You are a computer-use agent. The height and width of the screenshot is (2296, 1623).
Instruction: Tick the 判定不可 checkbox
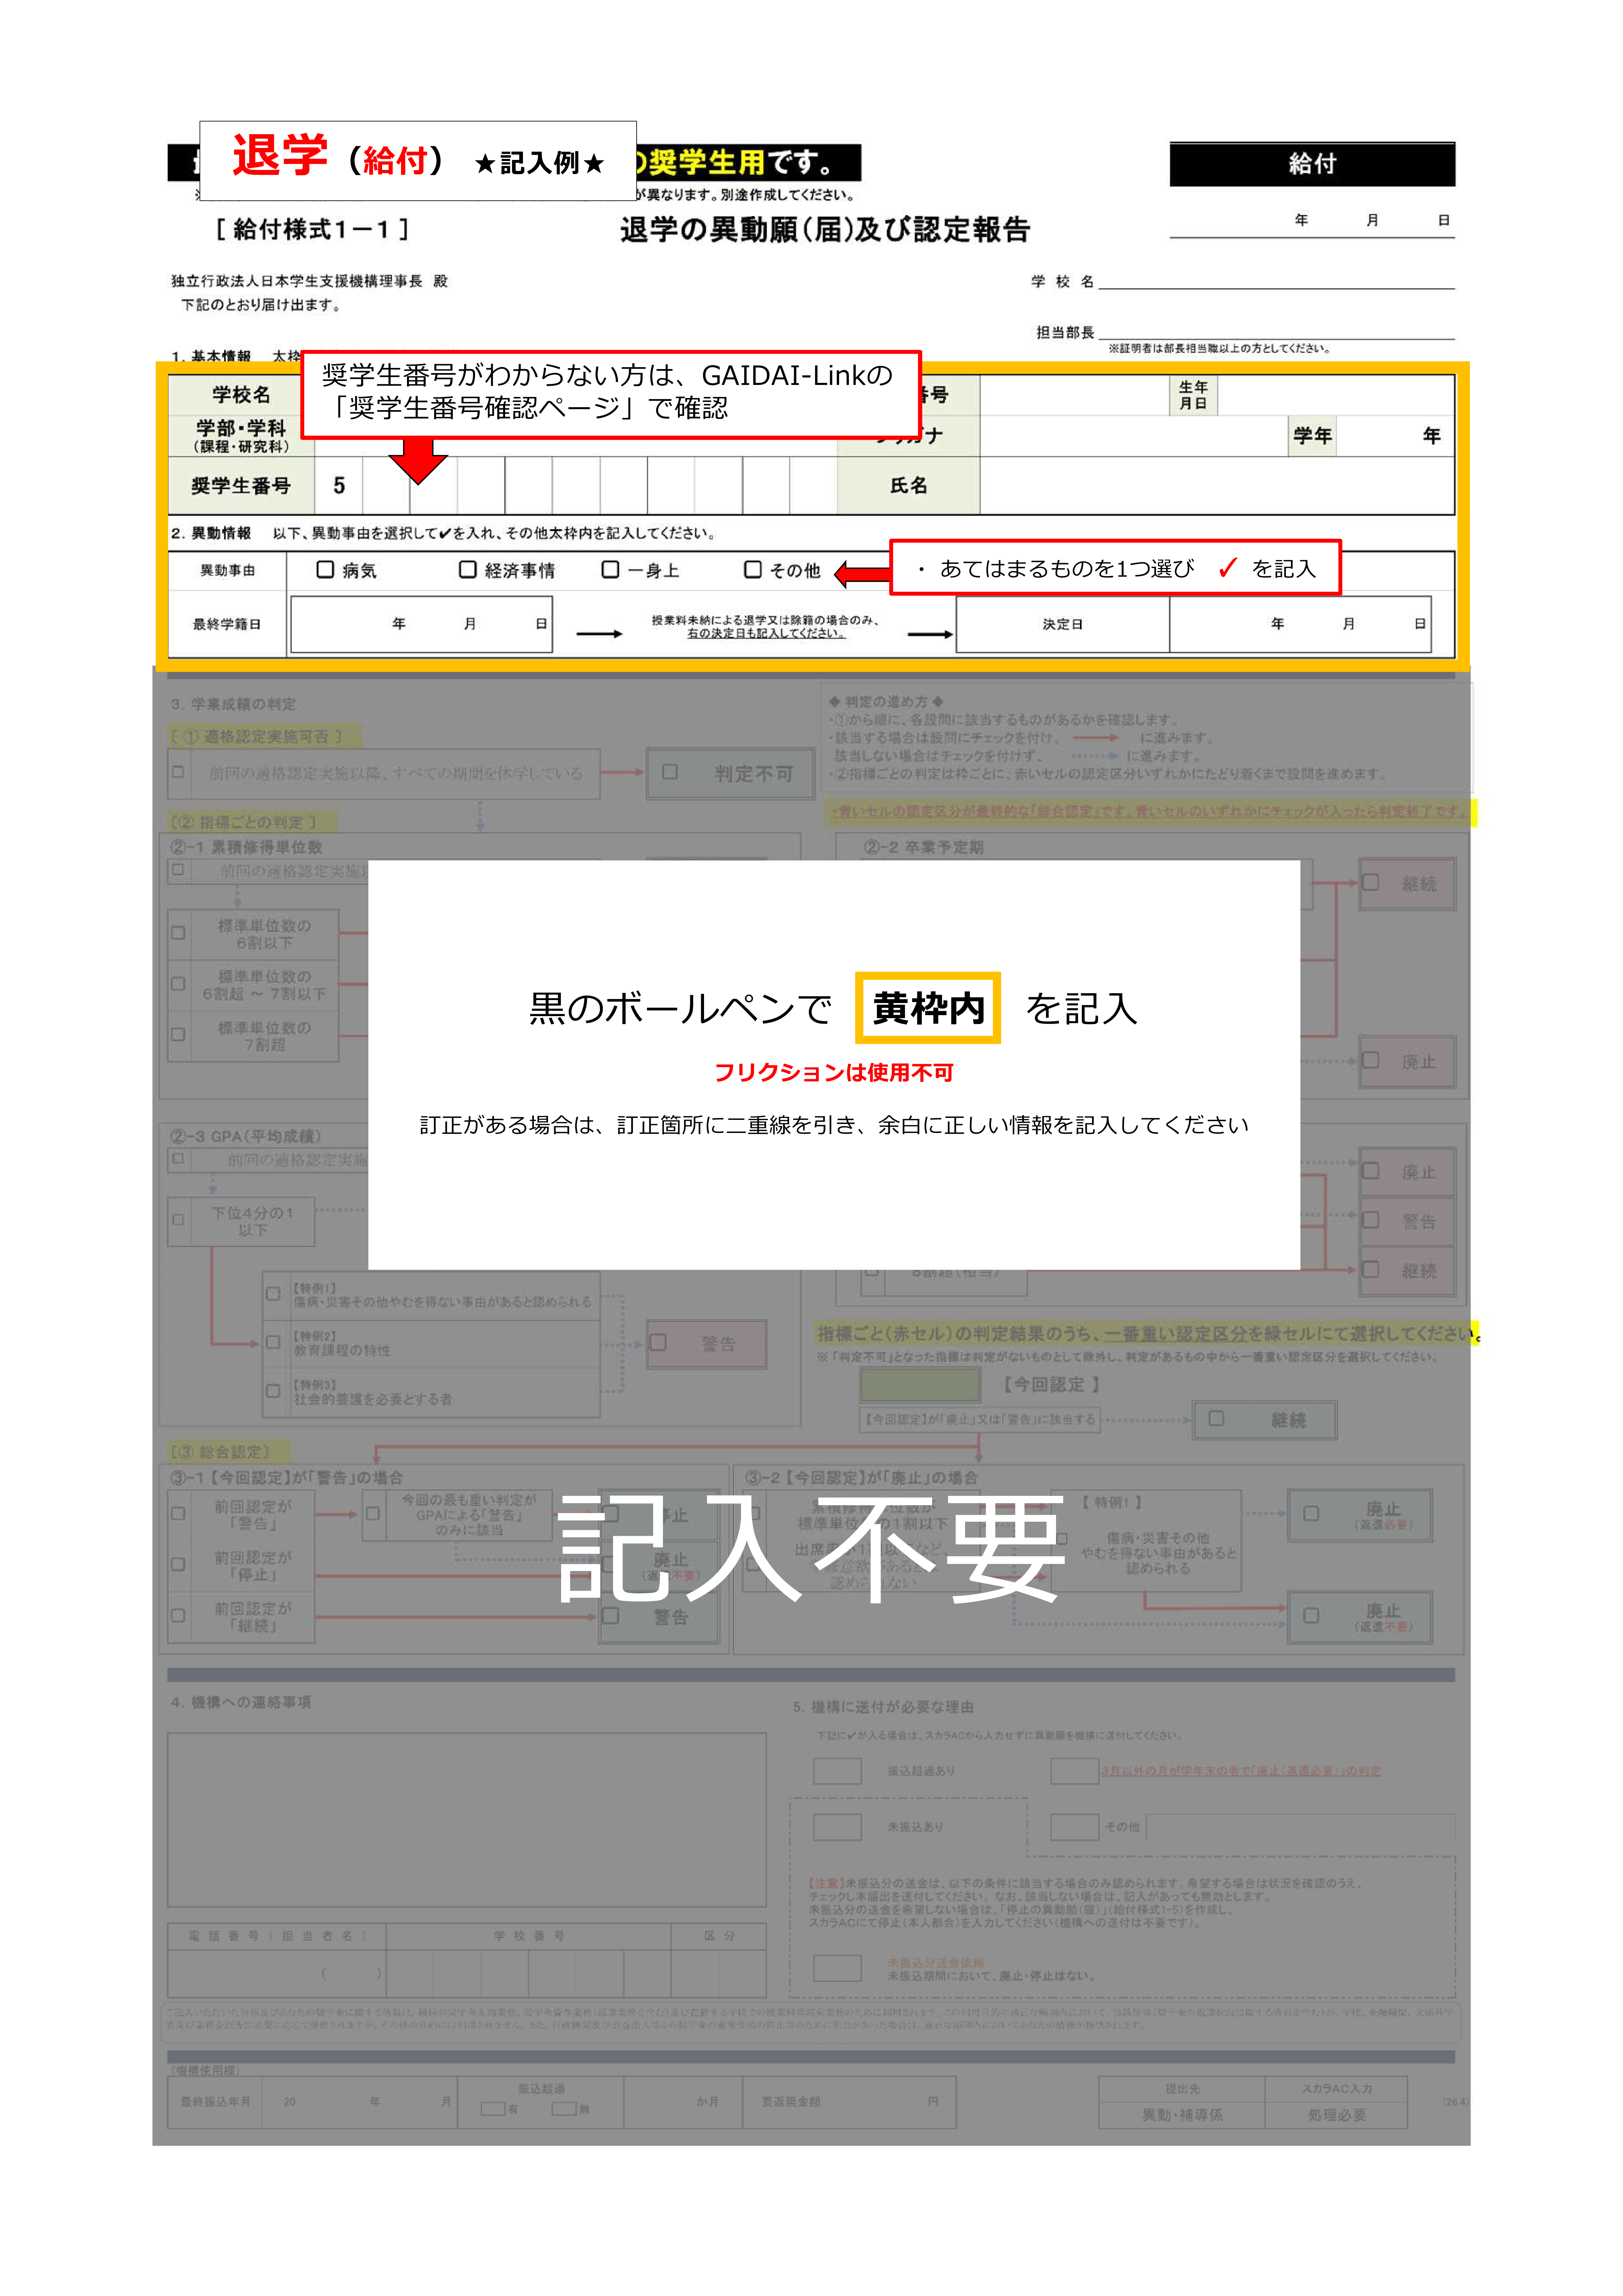pos(670,772)
